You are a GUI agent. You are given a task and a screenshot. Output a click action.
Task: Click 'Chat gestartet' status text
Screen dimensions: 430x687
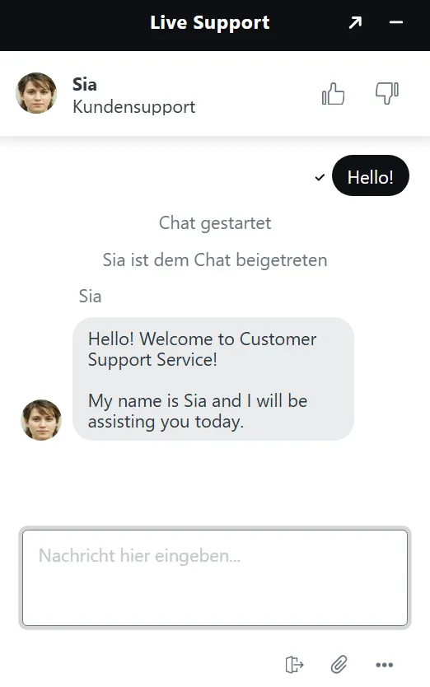(x=215, y=223)
